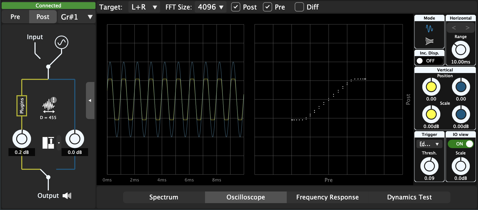The width and height of the screenshot is (478, 210).
Task: Open the FFT Size dropdown
Action: click(210, 7)
